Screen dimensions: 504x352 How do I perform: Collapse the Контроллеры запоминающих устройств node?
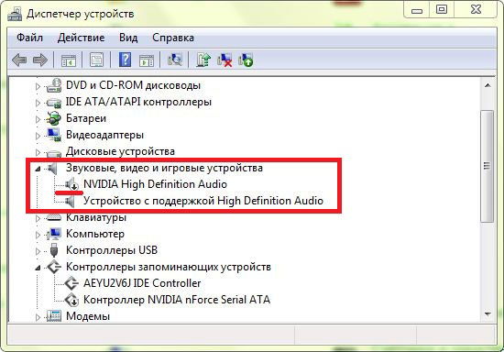[x=38, y=268]
